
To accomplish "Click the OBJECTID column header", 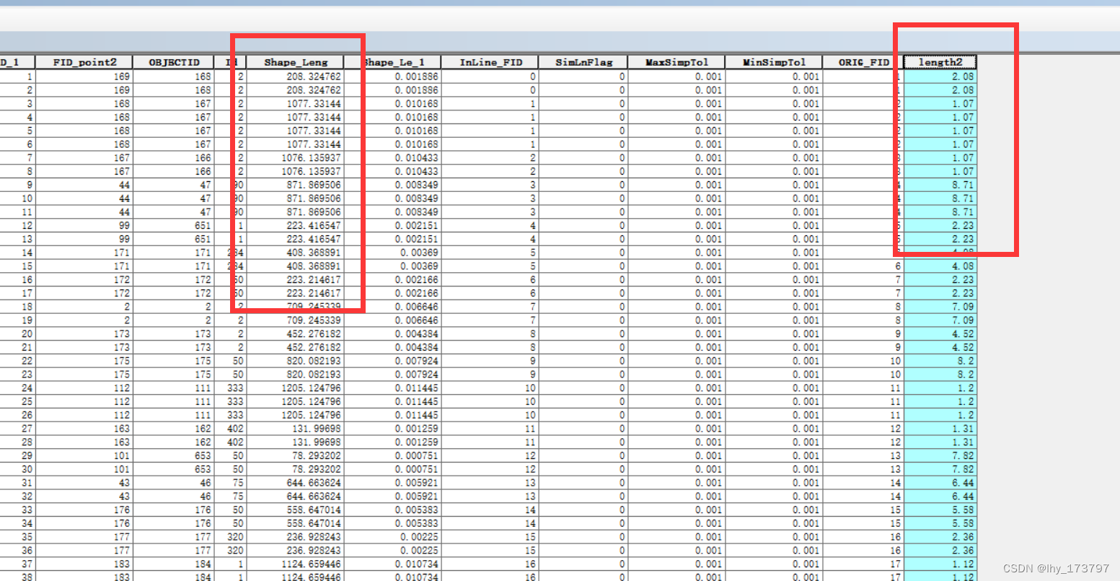I will (x=174, y=62).
